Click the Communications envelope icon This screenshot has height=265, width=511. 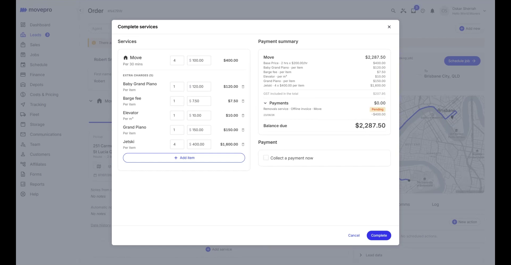(x=23, y=134)
